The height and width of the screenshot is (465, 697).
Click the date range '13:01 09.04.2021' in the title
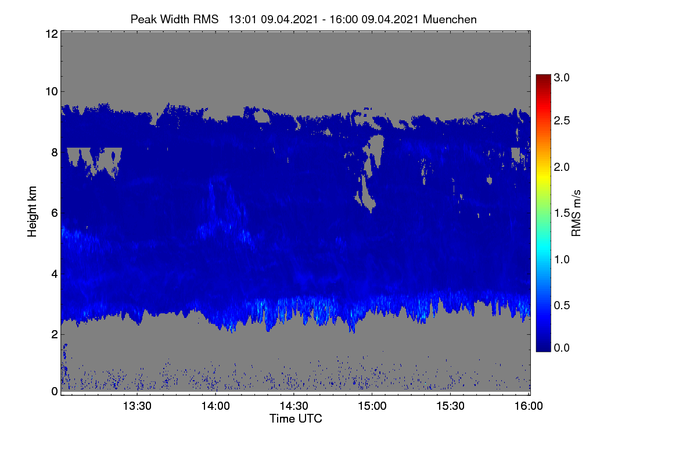click(x=273, y=19)
